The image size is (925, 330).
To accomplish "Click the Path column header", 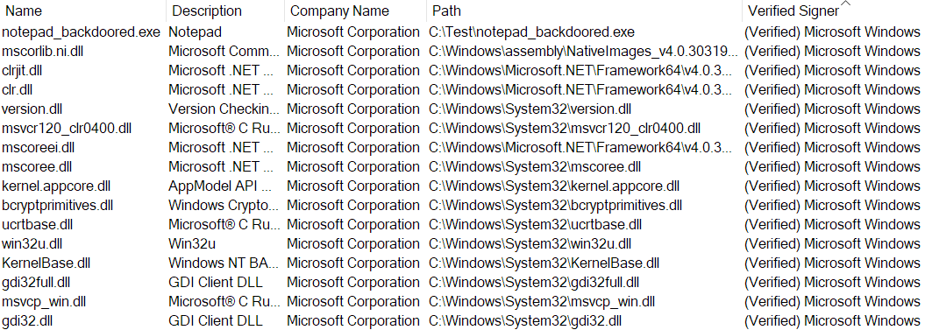I will (584, 11).
